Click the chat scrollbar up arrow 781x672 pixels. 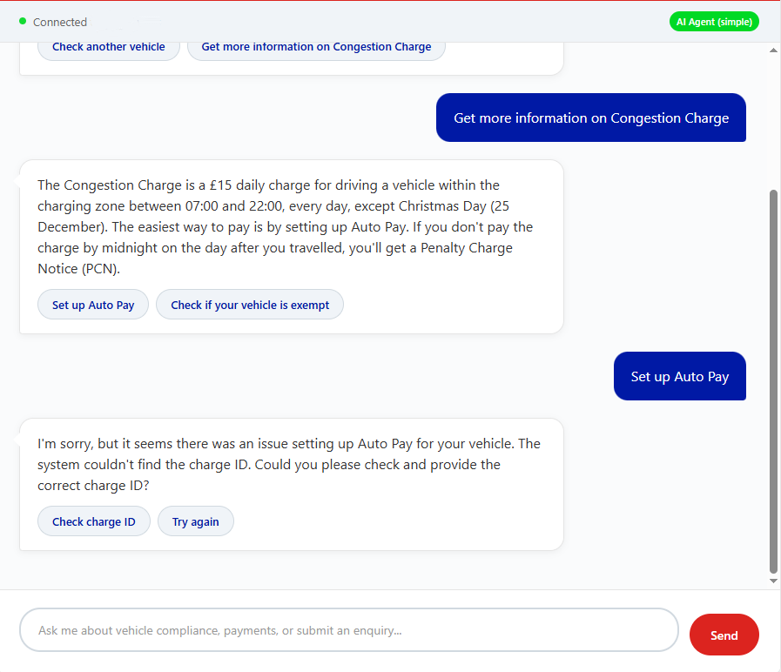[x=773, y=50]
